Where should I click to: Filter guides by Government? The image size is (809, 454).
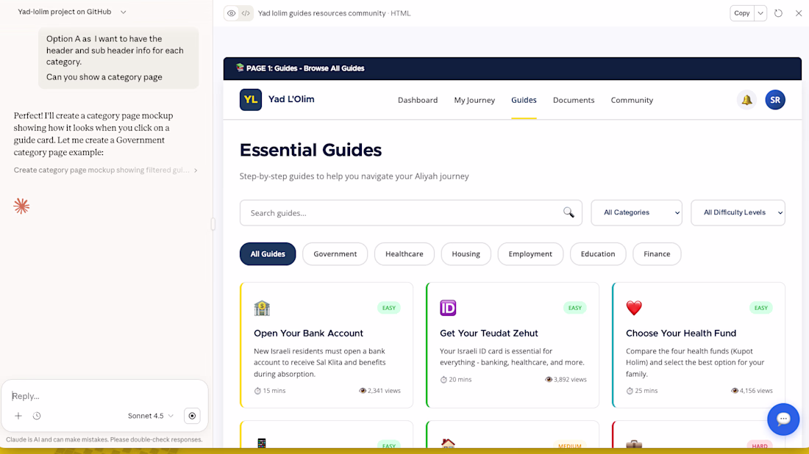coord(335,254)
